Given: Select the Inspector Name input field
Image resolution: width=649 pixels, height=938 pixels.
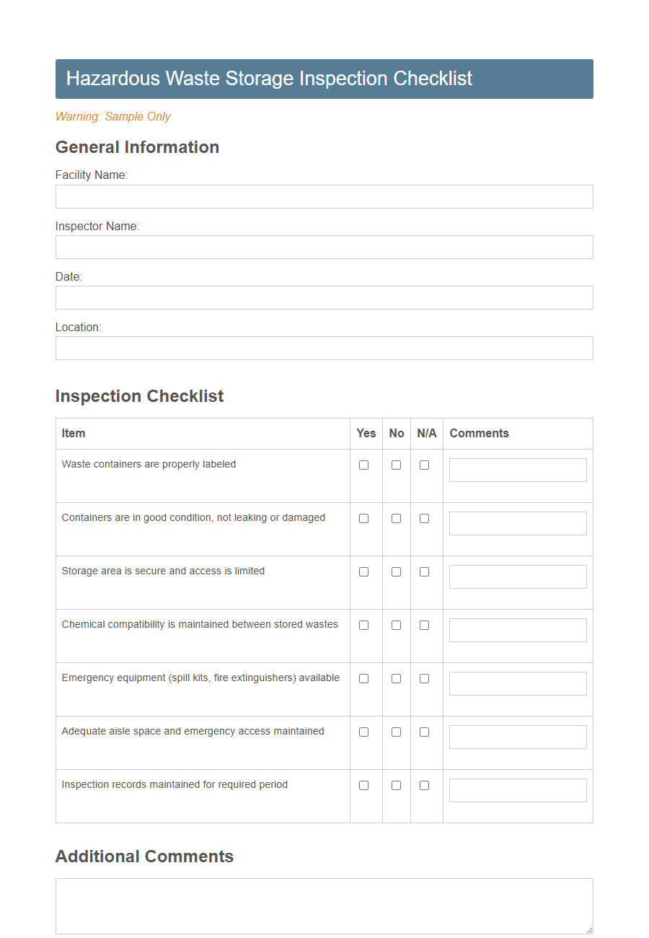Looking at the screenshot, I should pyautogui.click(x=324, y=247).
